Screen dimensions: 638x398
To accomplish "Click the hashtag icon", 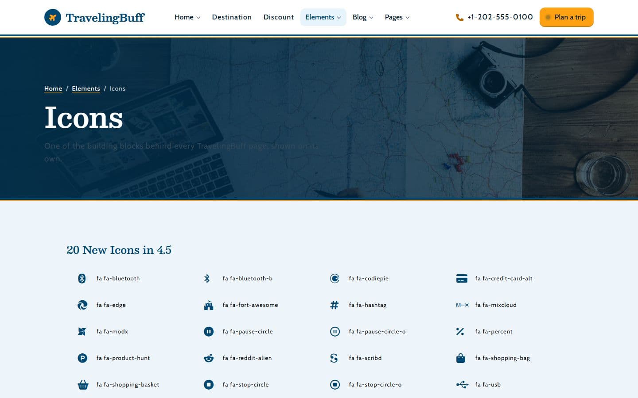I will (x=335, y=305).
